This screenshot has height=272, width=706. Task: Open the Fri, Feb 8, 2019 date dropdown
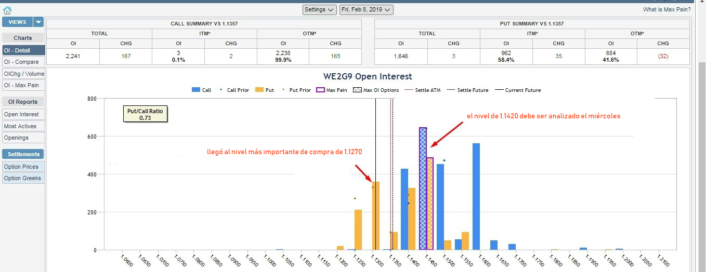coord(366,9)
